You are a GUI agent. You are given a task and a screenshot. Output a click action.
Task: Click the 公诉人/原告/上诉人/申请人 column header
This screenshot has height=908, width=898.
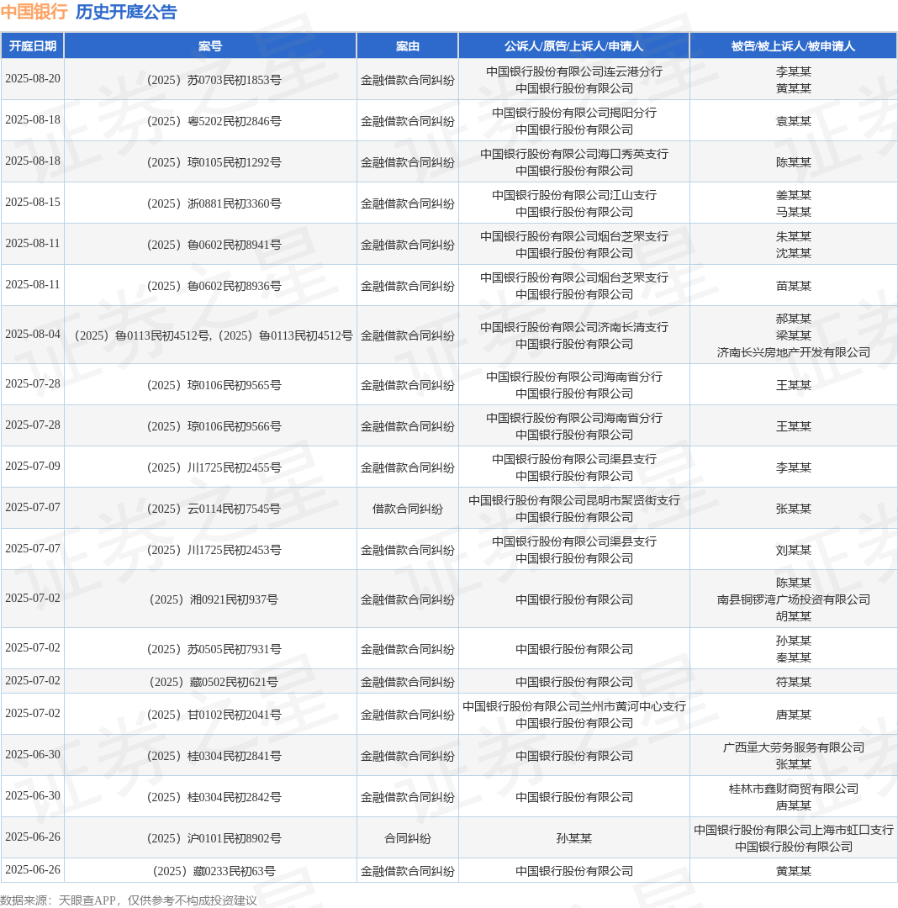[x=573, y=46]
